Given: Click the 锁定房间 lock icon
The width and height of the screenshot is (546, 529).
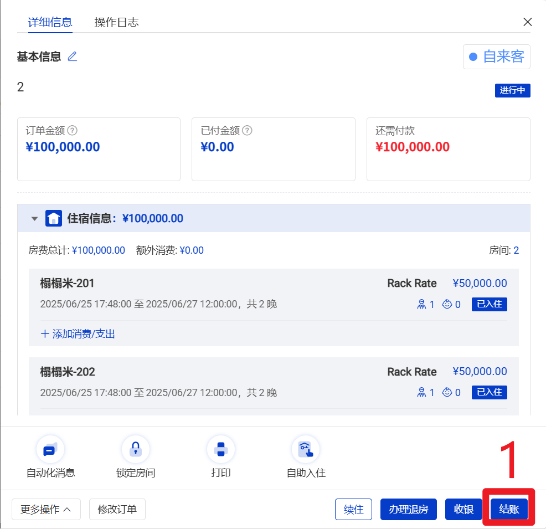Looking at the screenshot, I should click(x=135, y=449).
